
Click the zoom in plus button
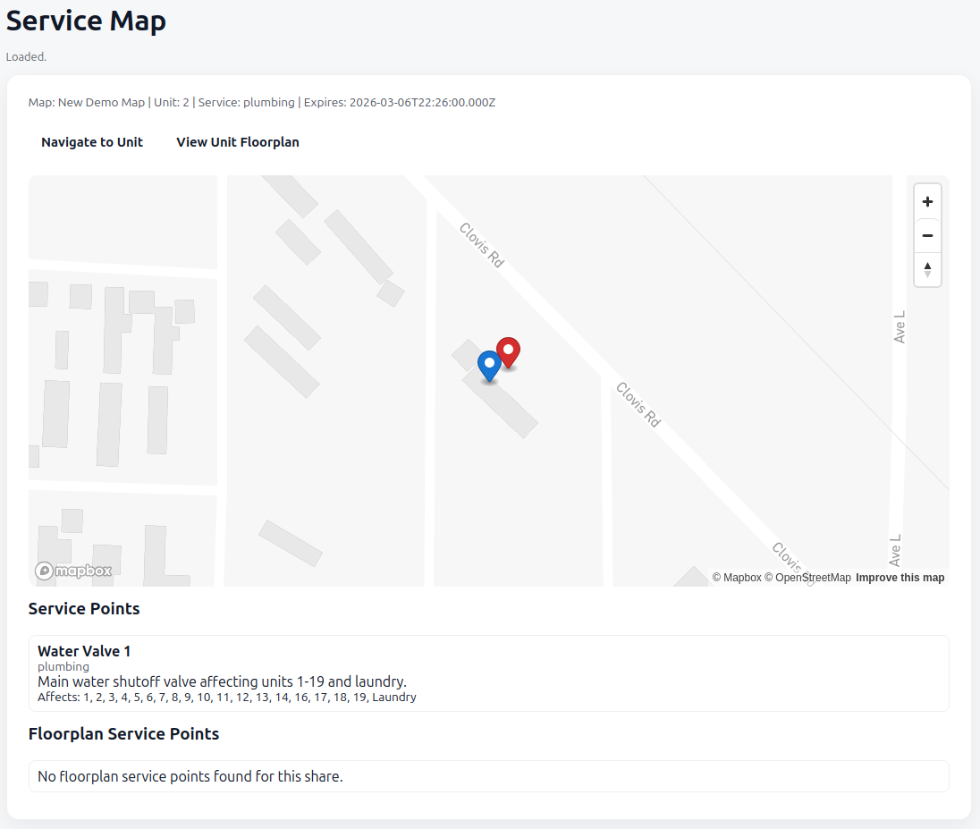point(927,202)
